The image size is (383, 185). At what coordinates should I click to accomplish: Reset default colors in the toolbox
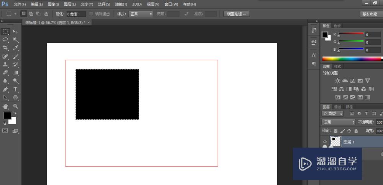pyautogui.click(x=5, y=123)
